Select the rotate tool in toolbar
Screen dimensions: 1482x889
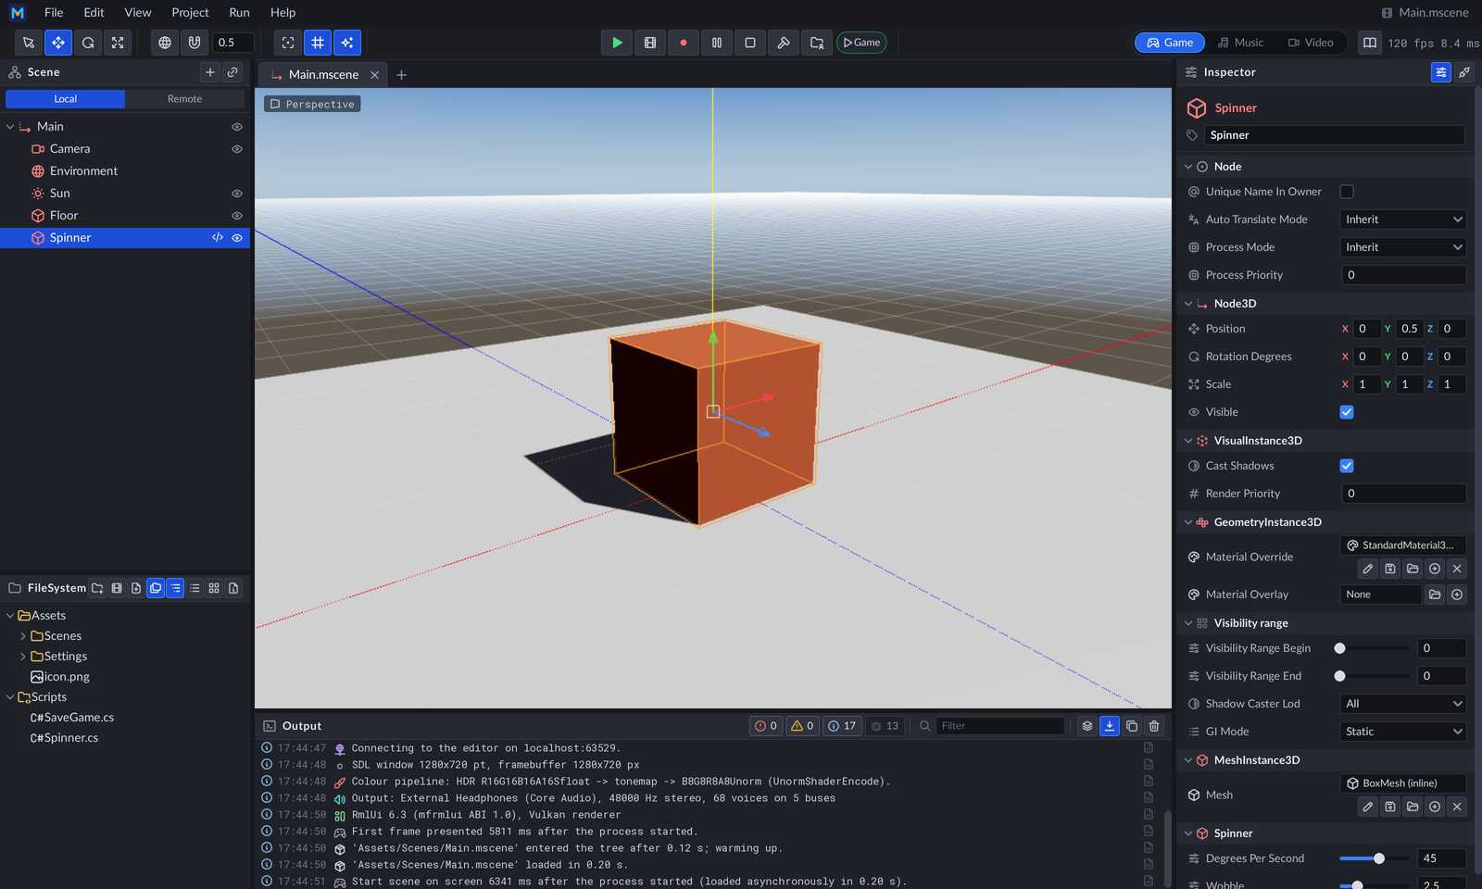click(x=88, y=43)
